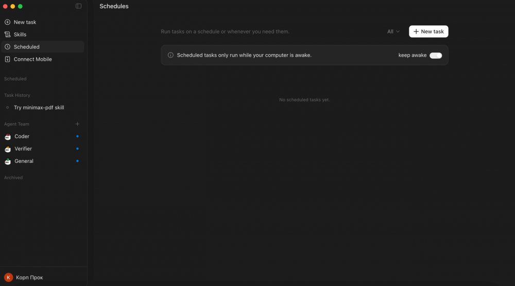Click the Connect Mobile phone icon

(x=7, y=59)
